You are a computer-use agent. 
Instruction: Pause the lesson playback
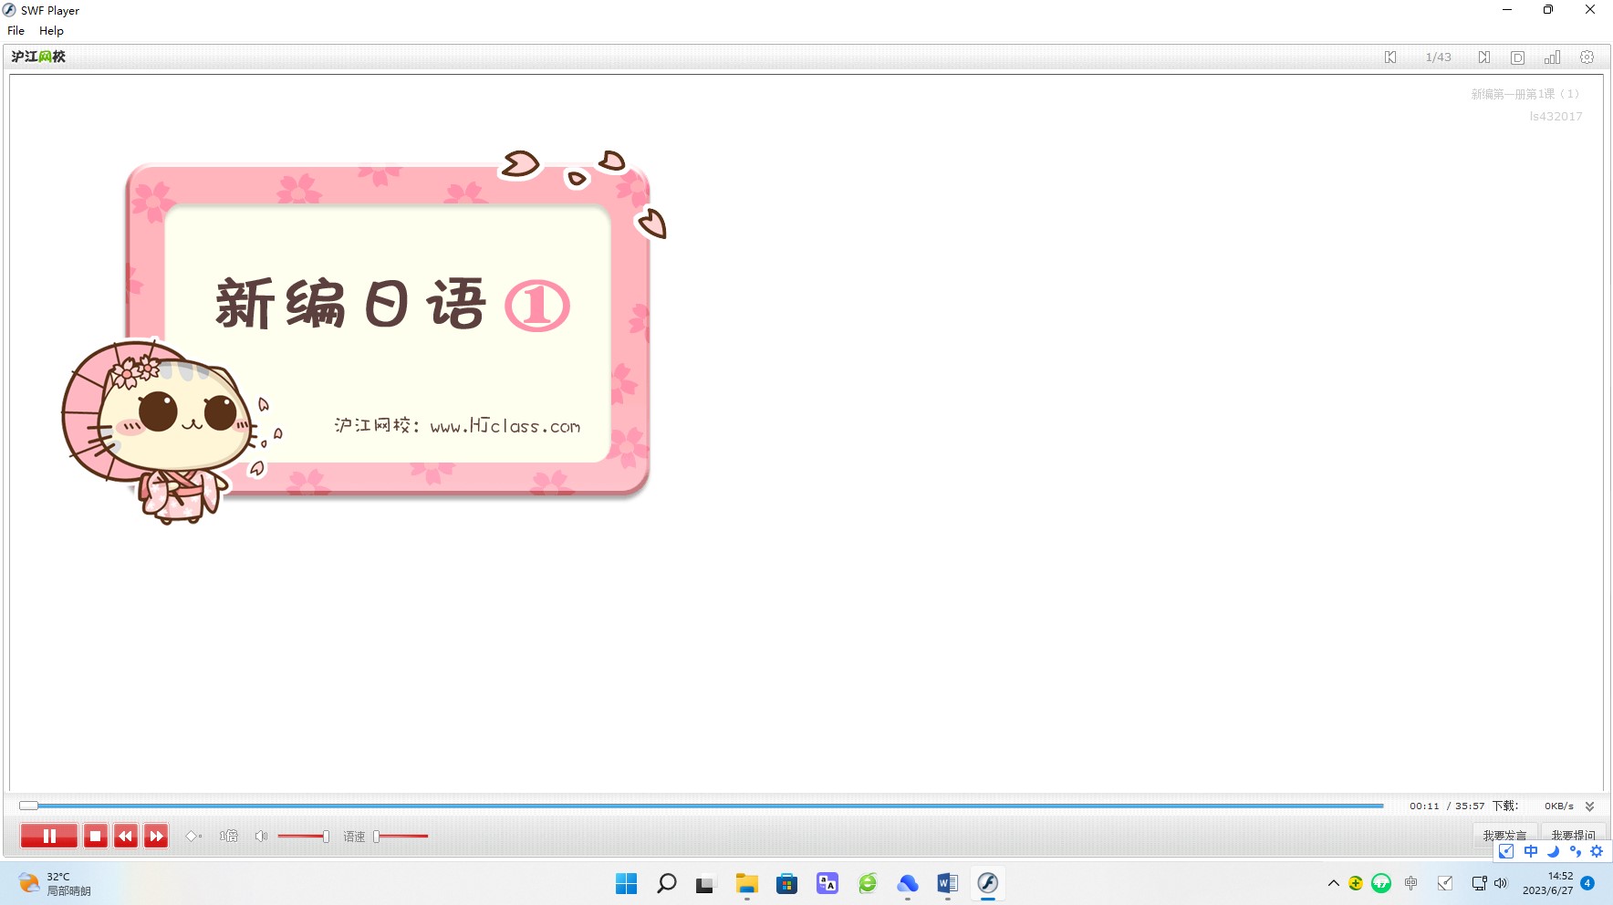coord(49,836)
